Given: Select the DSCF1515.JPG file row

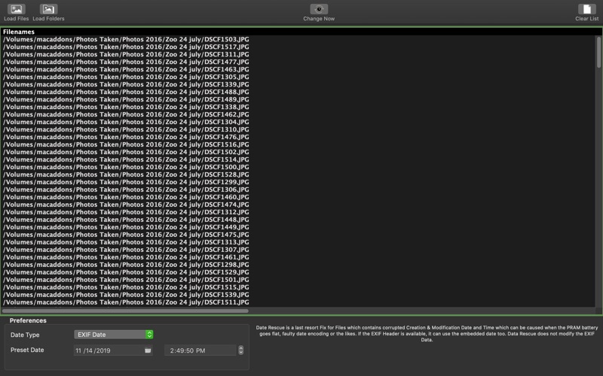Looking at the screenshot, I should pyautogui.click(x=298, y=287).
